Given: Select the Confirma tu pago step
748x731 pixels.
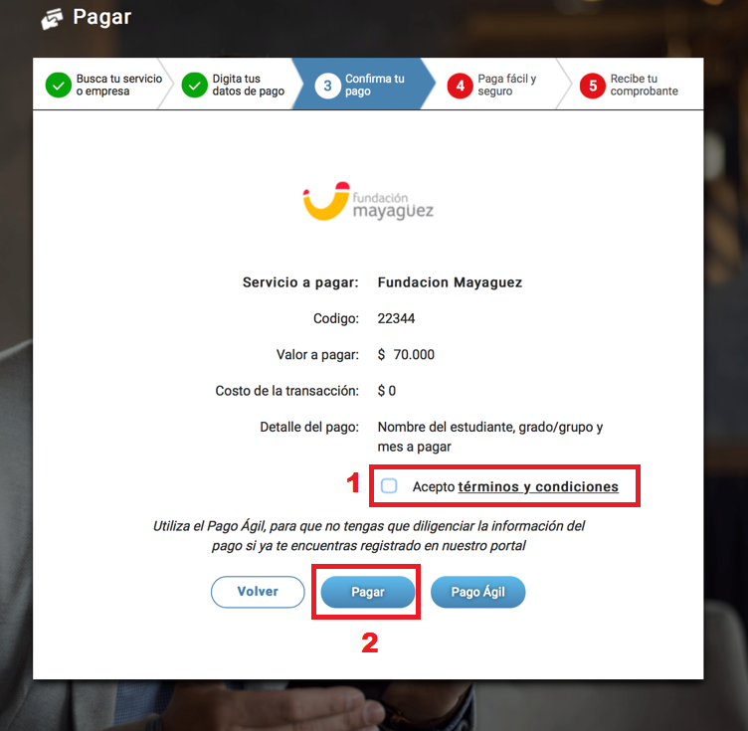Looking at the screenshot, I should coord(363,84).
